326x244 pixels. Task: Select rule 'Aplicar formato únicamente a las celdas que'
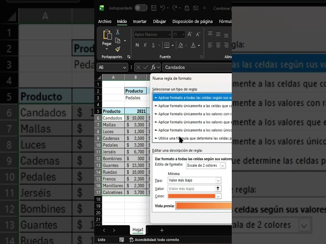[x=193, y=106]
